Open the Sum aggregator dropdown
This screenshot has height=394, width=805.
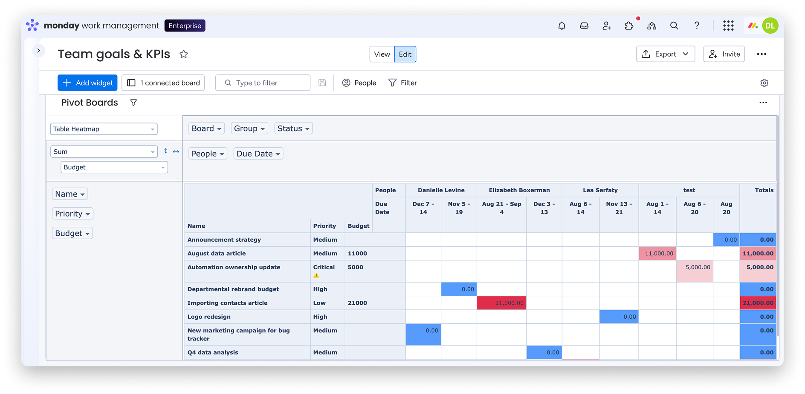[x=104, y=152]
